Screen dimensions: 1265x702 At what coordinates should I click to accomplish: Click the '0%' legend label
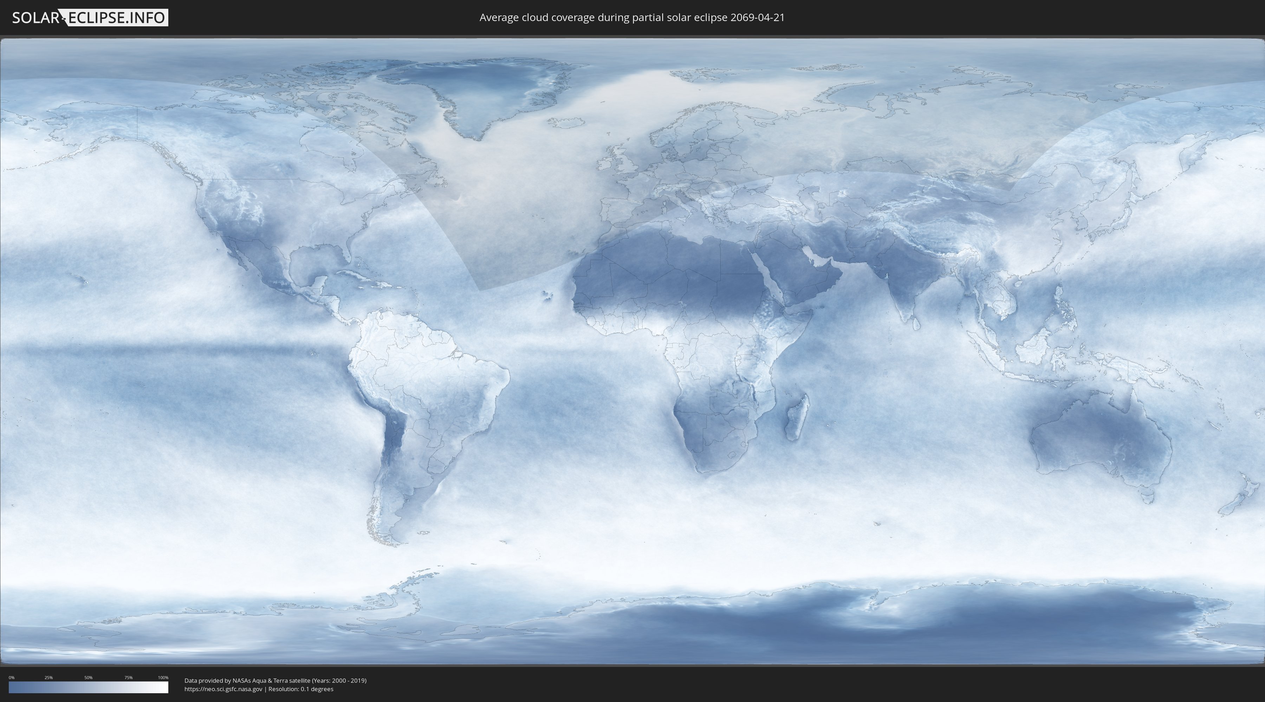(11, 677)
